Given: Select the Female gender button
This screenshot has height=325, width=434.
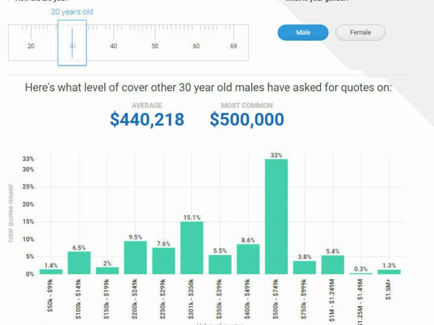Looking at the screenshot, I should 360,32.
